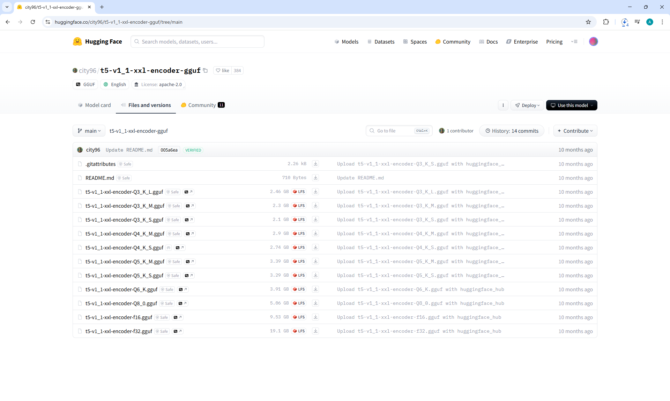Click download icon for README.md
The width and height of the screenshot is (670, 401).
(315, 178)
